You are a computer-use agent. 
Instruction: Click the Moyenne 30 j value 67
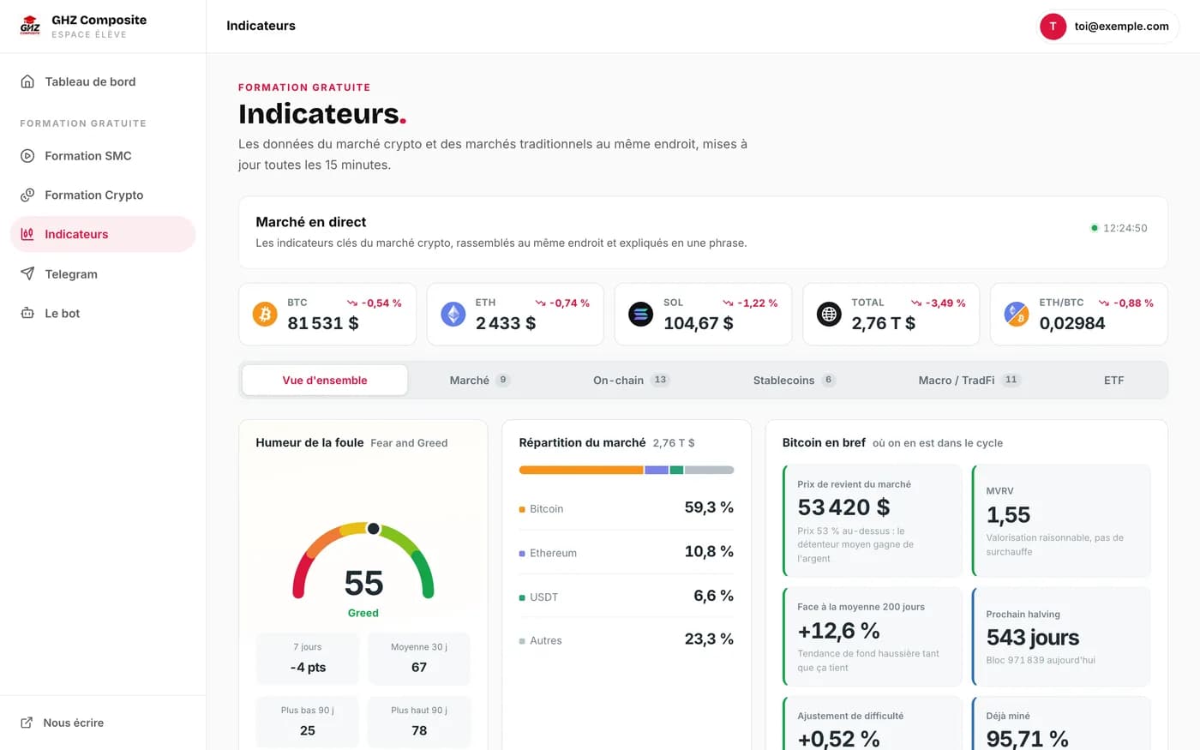pyautogui.click(x=419, y=667)
